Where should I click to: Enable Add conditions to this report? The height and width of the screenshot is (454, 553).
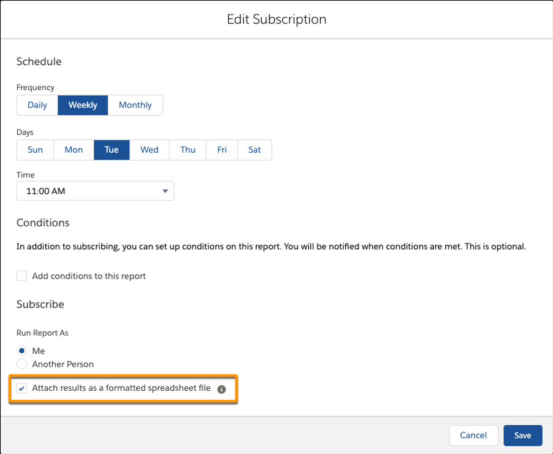point(21,275)
